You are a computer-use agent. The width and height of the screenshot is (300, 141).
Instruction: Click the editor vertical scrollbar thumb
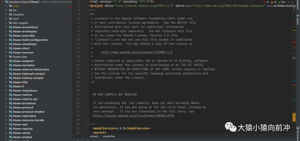point(294,8)
